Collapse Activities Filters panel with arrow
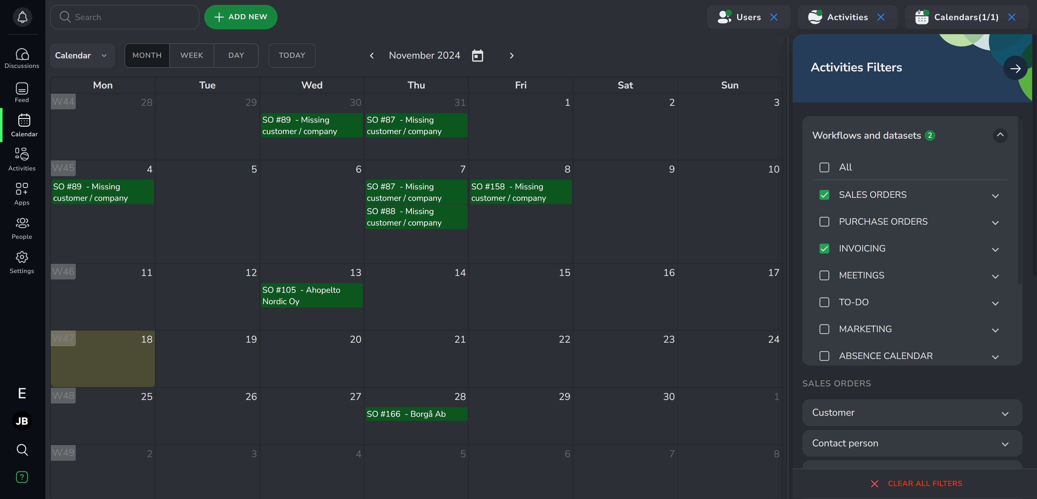The height and width of the screenshot is (499, 1037). pos(1015,68)
